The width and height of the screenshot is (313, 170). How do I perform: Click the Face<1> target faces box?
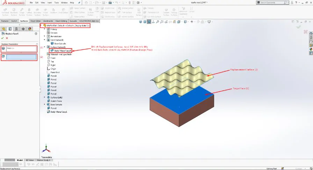pyautogui.click(x=21, y=49)
